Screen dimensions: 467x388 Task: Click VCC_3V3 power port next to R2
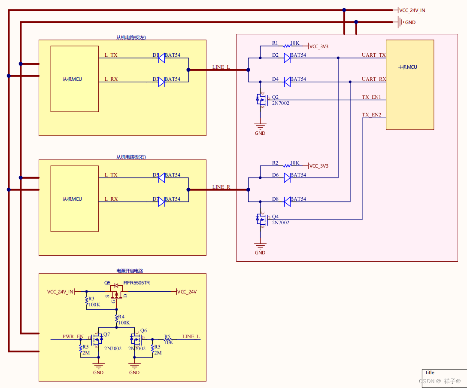click(x=318, y=166)
